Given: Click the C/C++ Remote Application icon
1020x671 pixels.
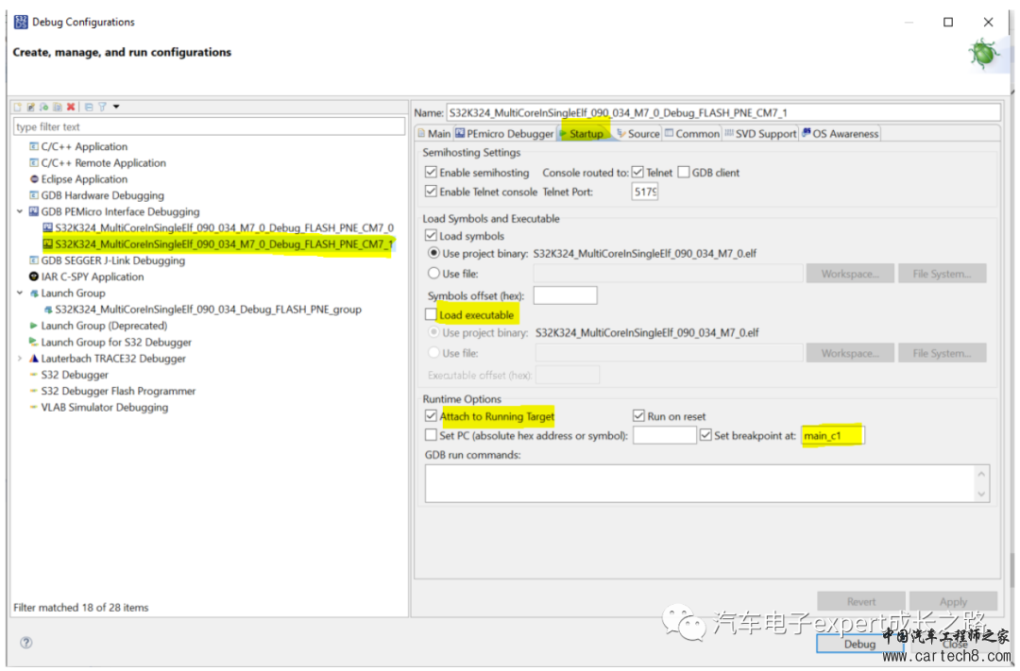Looking at the screenshot, I should pos(34,162).
